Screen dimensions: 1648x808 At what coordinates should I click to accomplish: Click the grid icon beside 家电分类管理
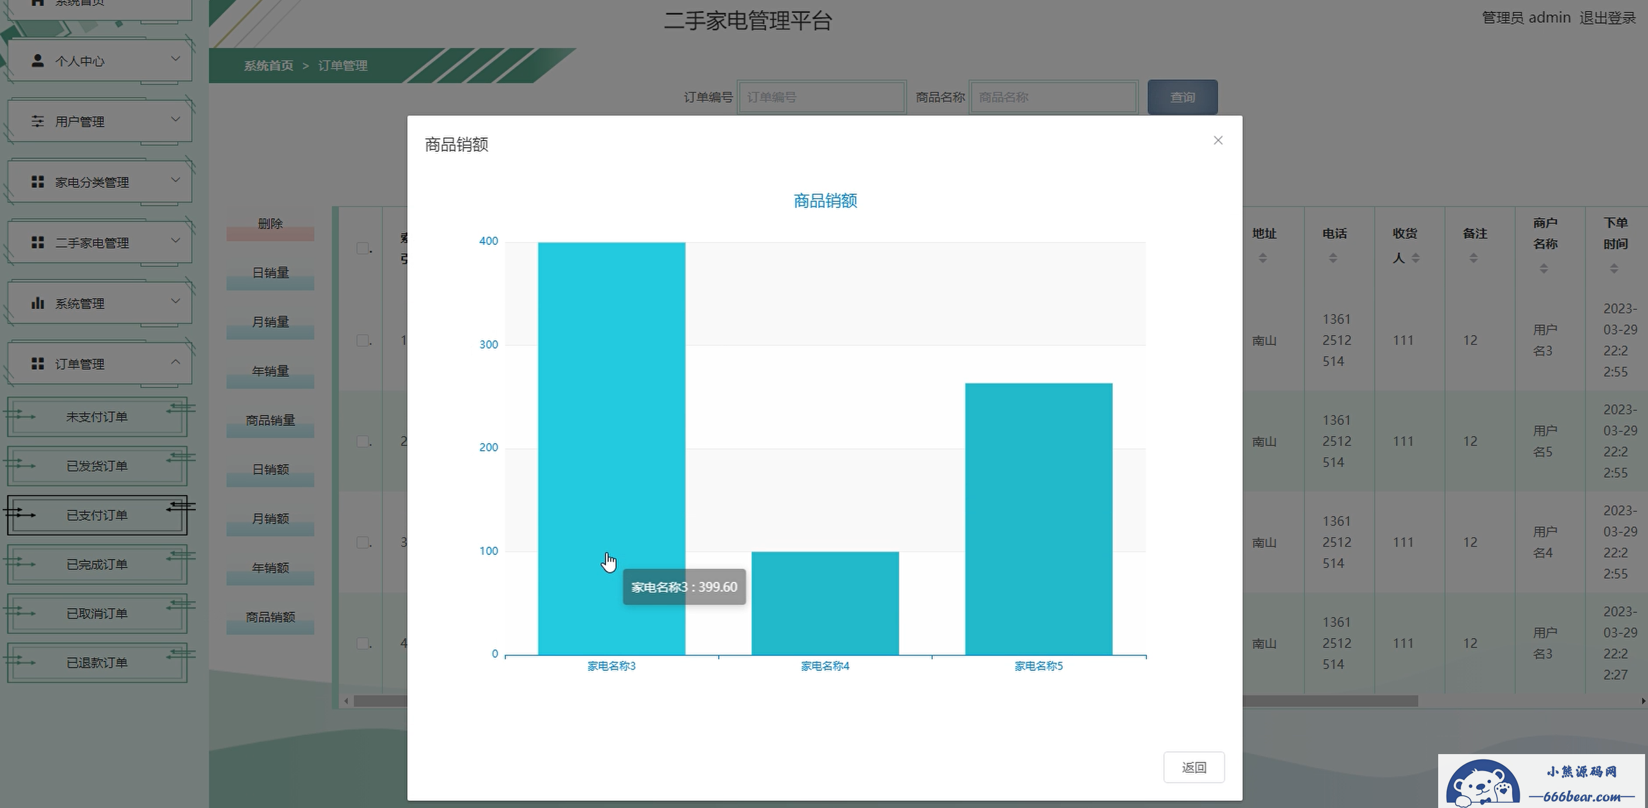point(38,182)
